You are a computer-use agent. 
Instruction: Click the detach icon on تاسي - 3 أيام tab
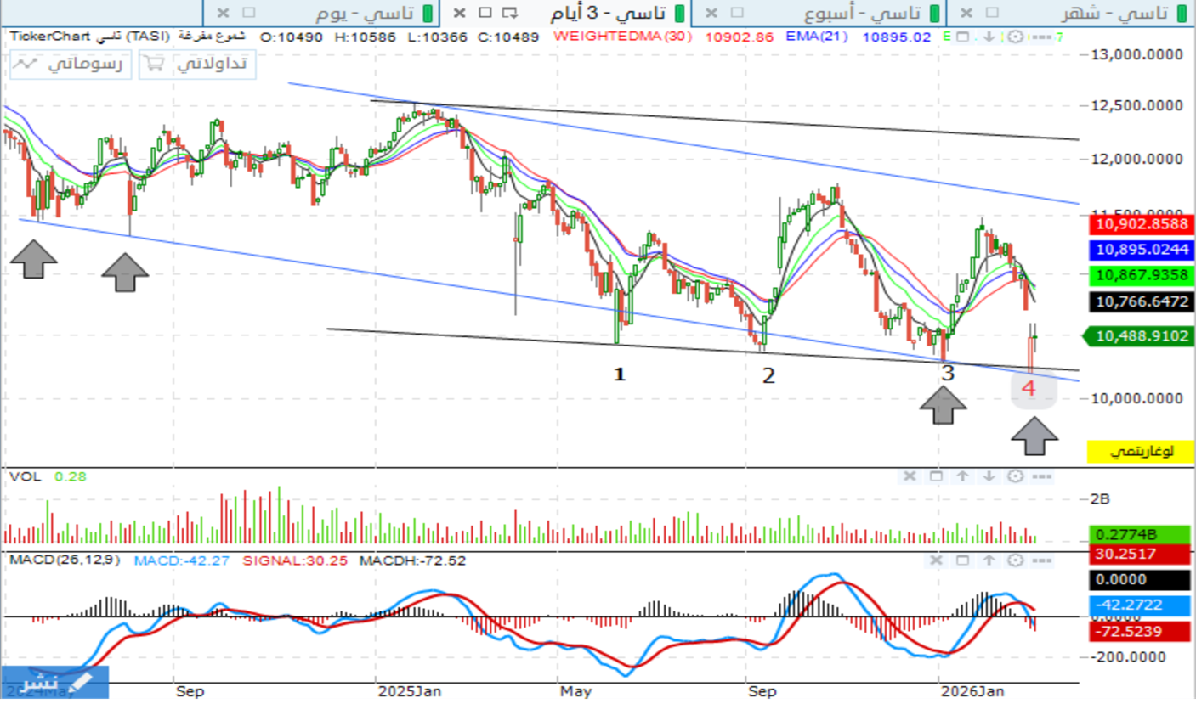[x=510, y=13]
